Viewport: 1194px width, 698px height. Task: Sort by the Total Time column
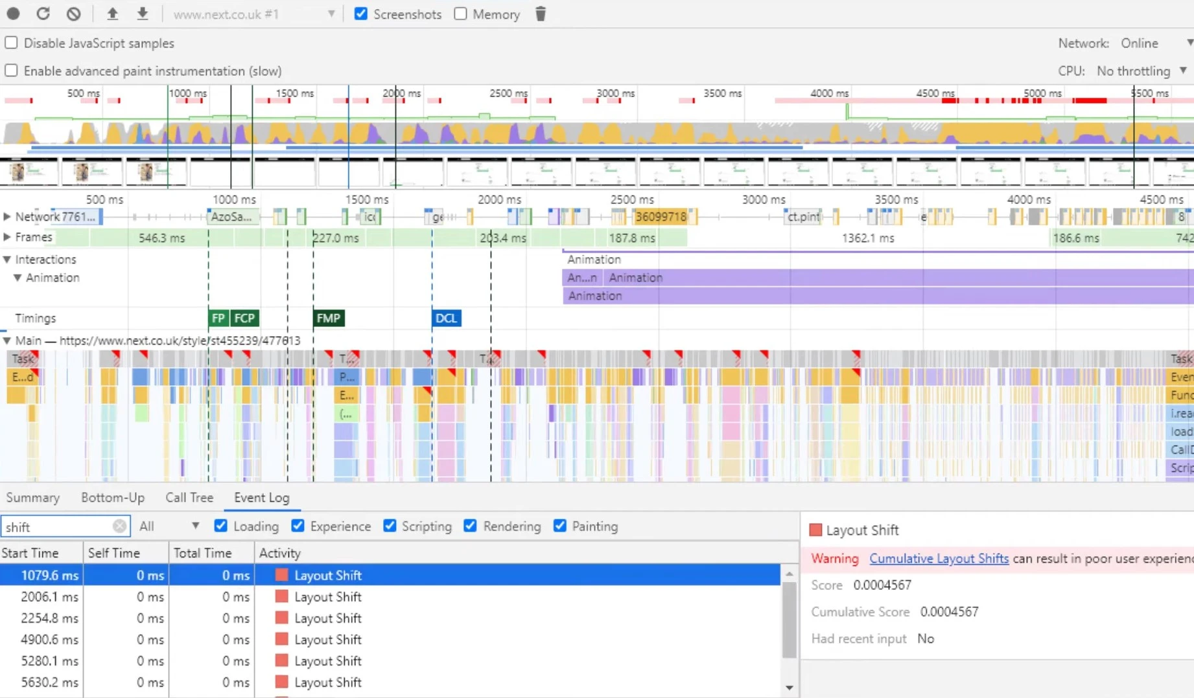click(x=211, y=553)
